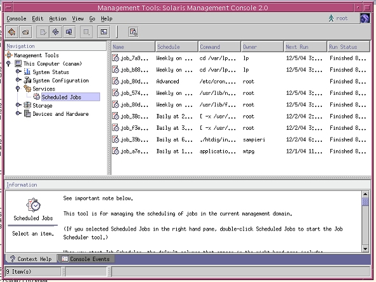Open the Go menu
Viewport: 376px width, 282px height.
(92, 18)
